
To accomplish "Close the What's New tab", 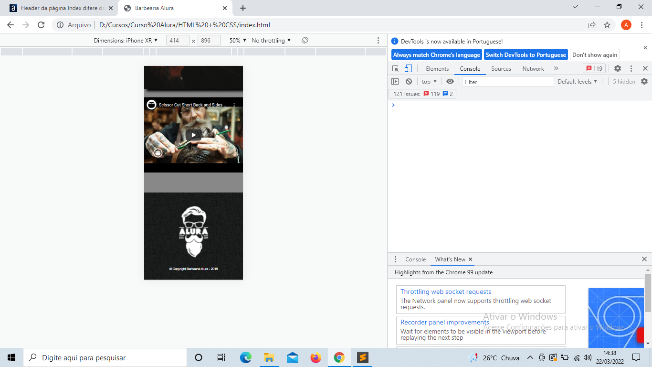I will 470,259.
